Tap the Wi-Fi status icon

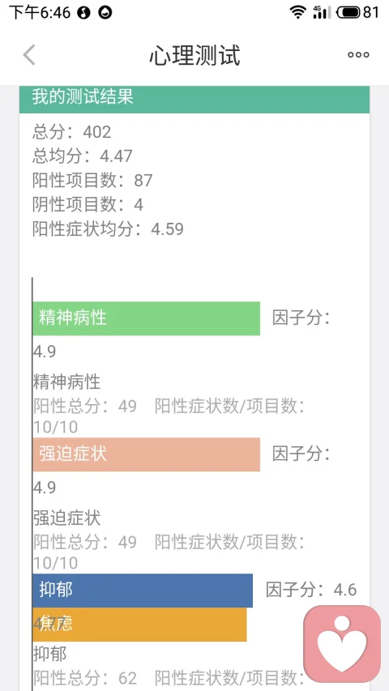pos(298,12)
